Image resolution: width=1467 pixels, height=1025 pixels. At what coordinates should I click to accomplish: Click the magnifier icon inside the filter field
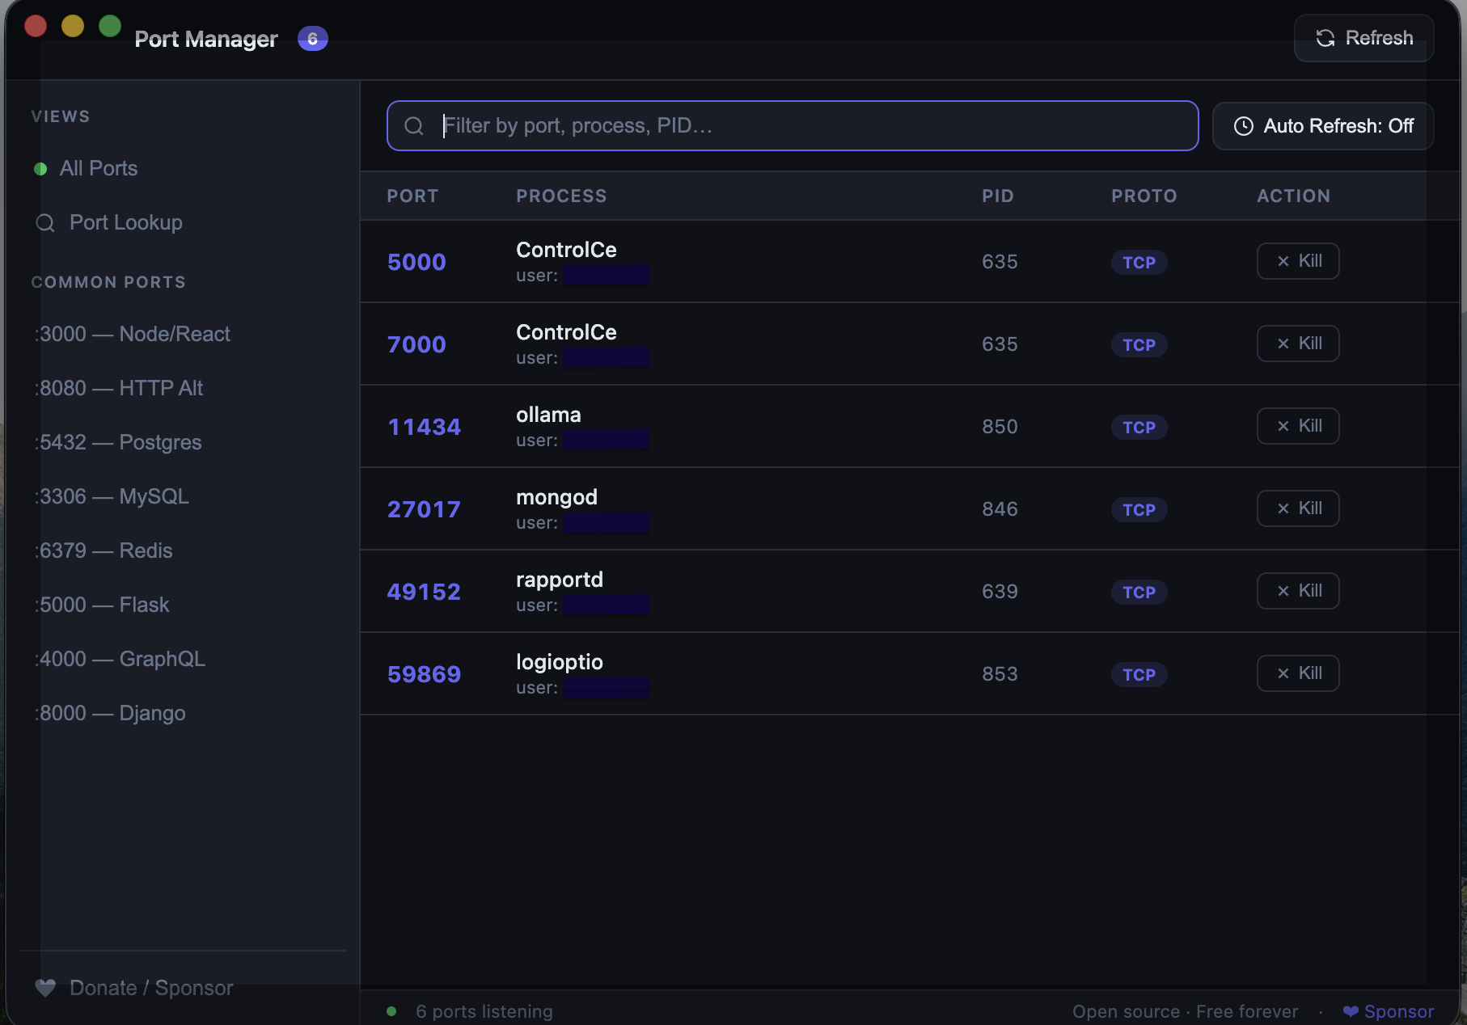pos(414,125)
